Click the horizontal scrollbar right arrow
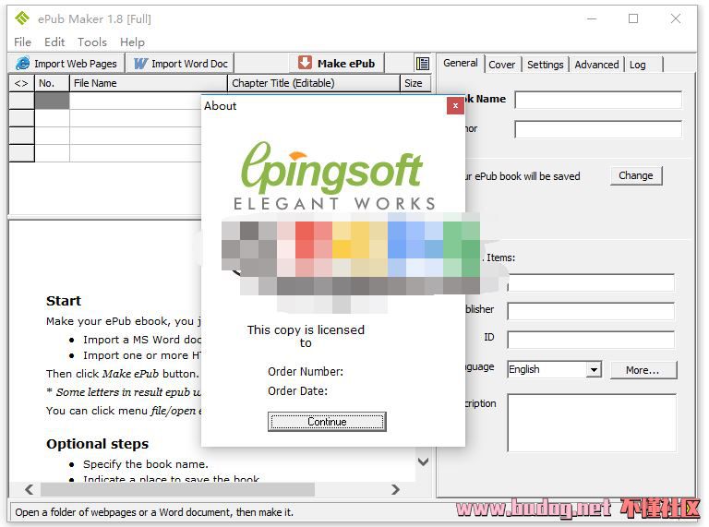The height and width of the screenshot is (527, 709). pyautogui.click(x=395, y=489)
